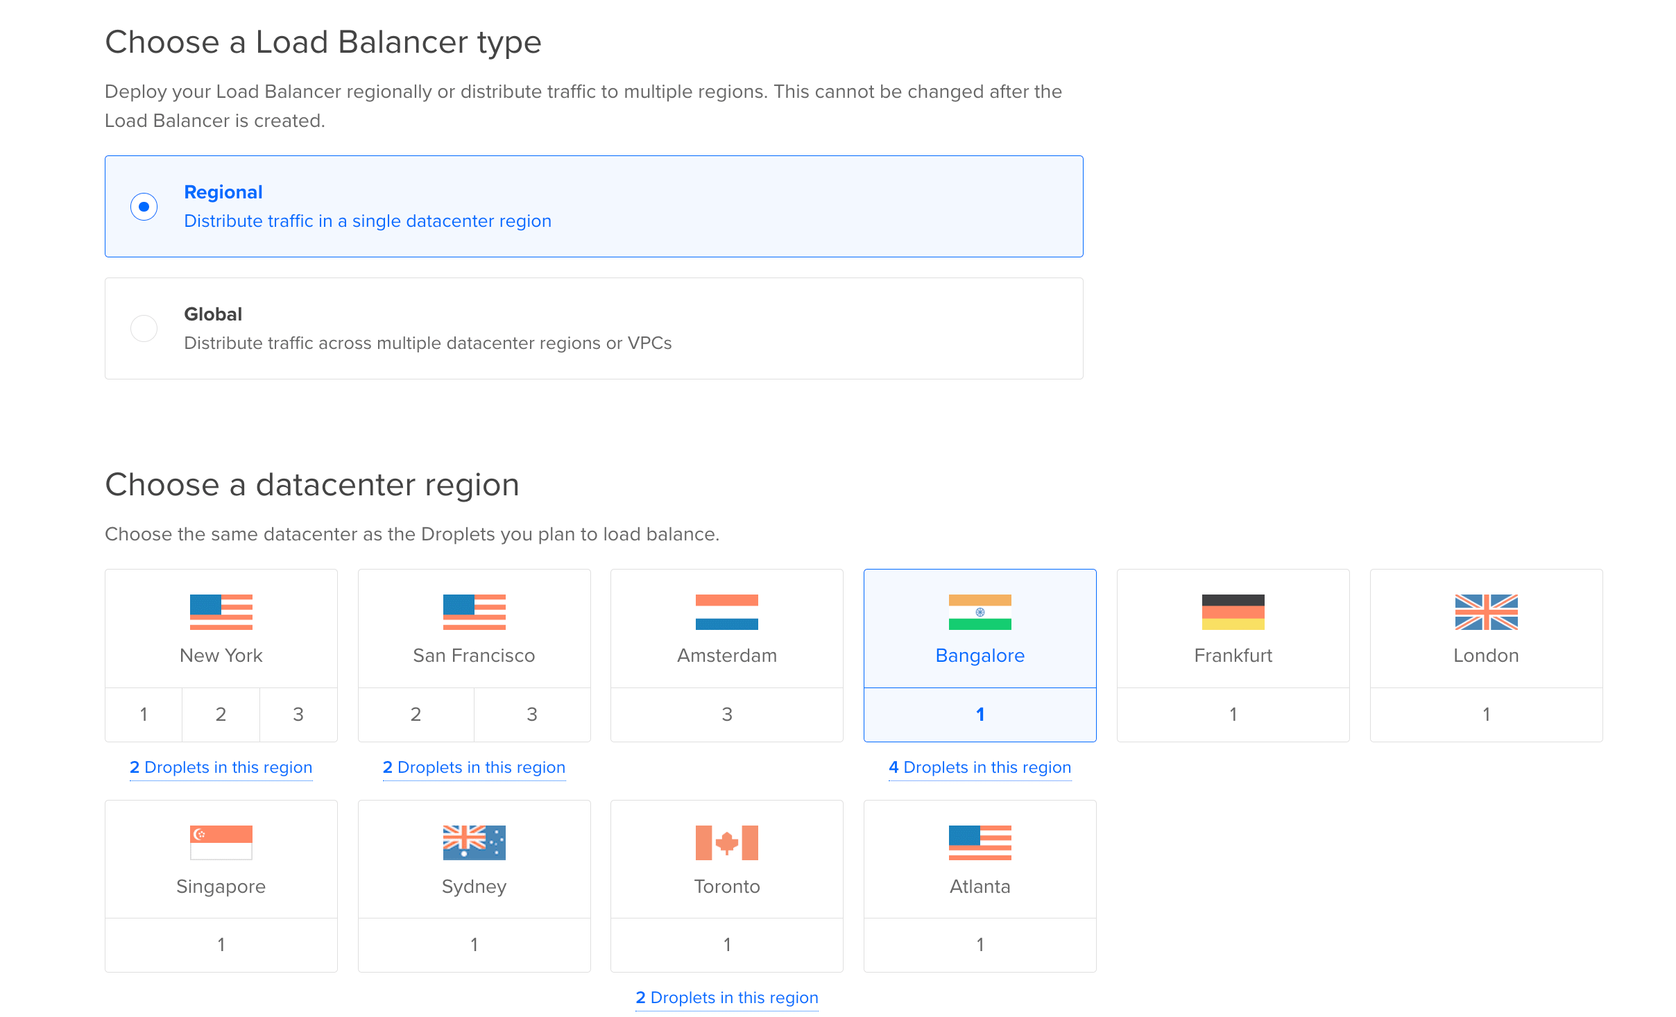Choose Atlanta datacenter 1

pyautogui.click(x=980, y=945)
